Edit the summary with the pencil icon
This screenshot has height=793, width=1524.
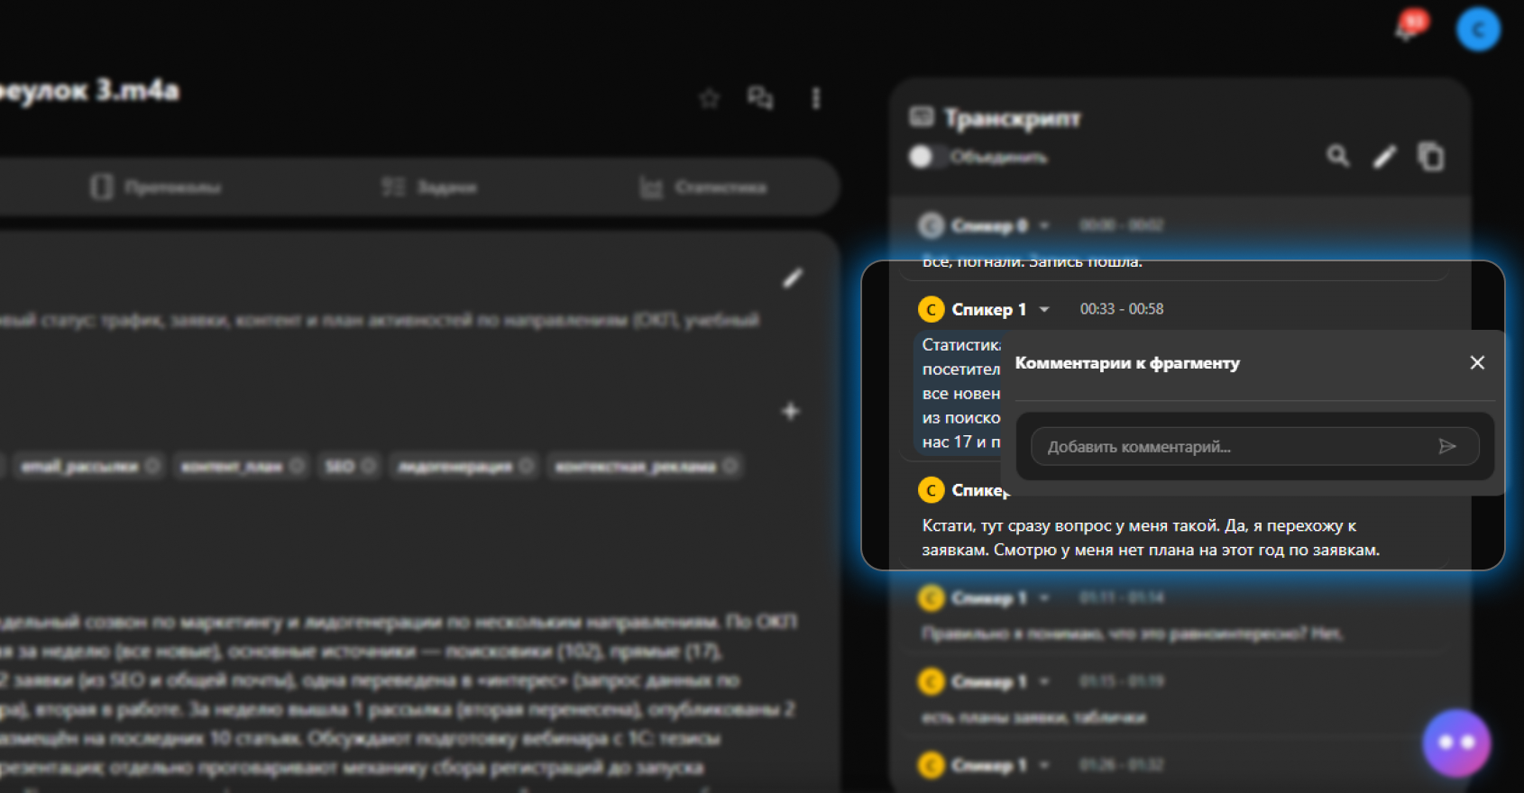point(792,278)
